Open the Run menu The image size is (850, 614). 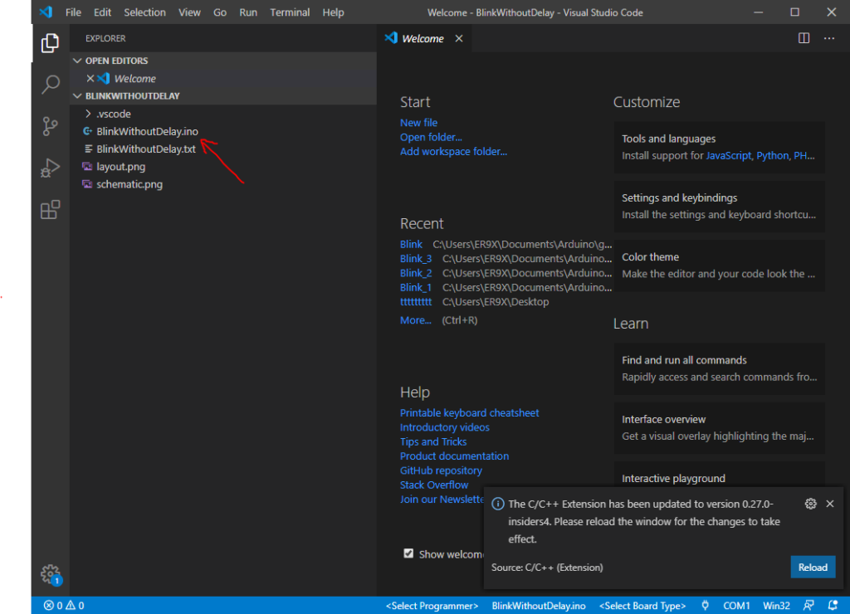point(248,12)
